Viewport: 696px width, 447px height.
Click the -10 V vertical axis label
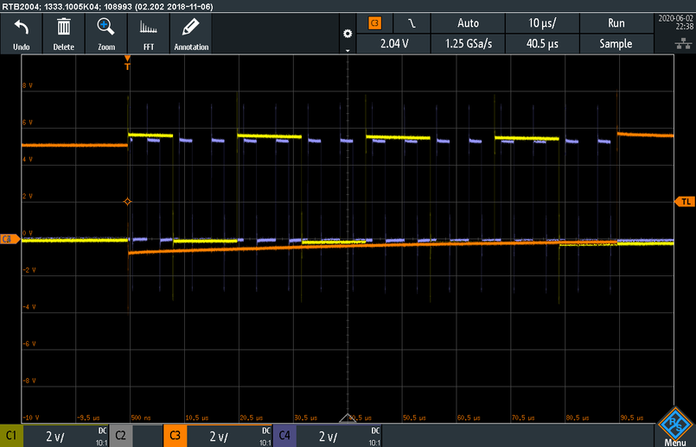30,418
